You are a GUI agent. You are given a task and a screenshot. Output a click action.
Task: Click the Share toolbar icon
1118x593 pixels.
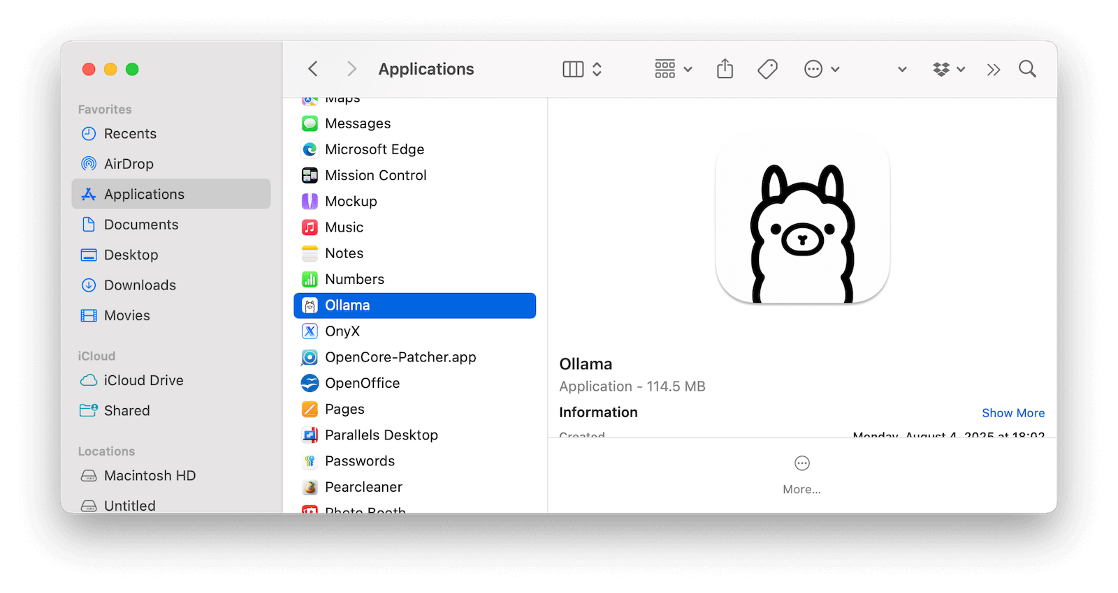pos(725,69)
